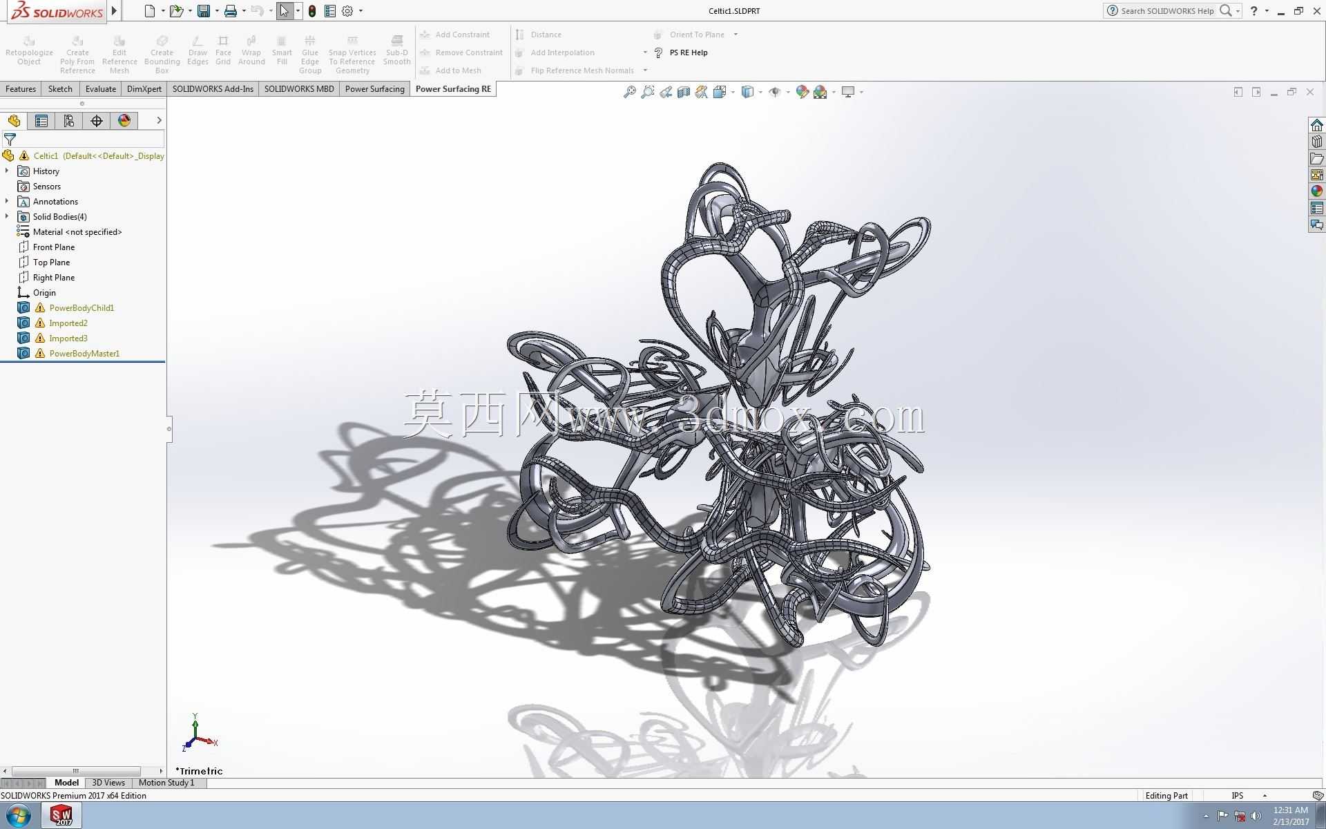Open View Palette icon in task pane
The image size is (1326, 829).
1317,175
